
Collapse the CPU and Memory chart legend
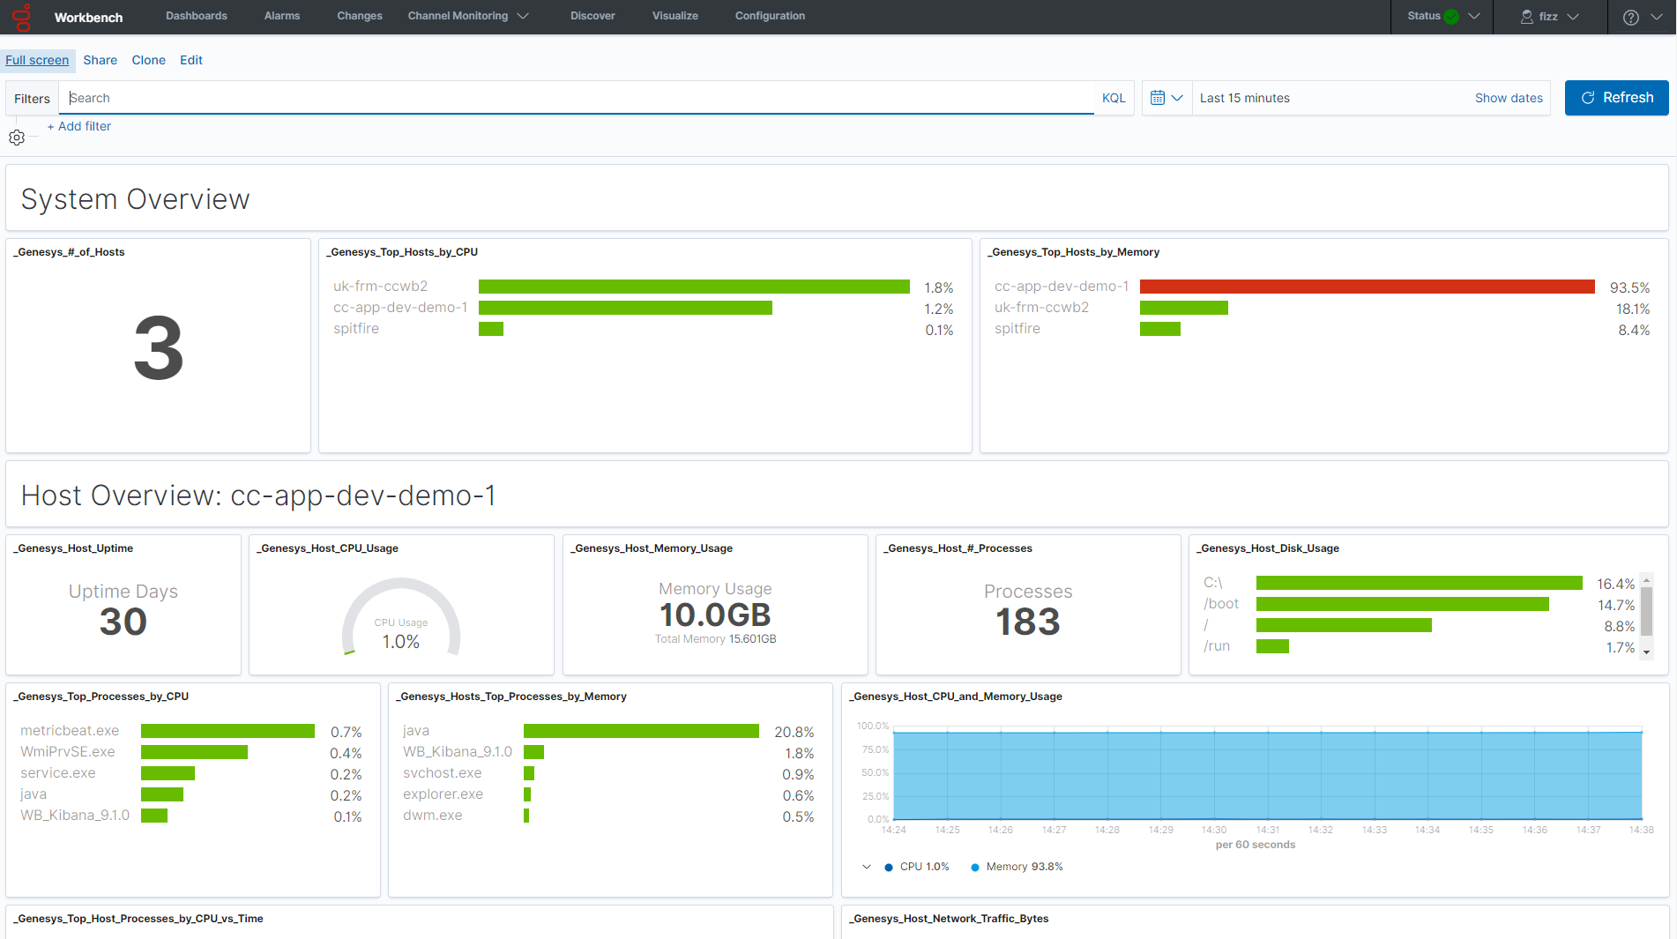(x=867, y=867)
